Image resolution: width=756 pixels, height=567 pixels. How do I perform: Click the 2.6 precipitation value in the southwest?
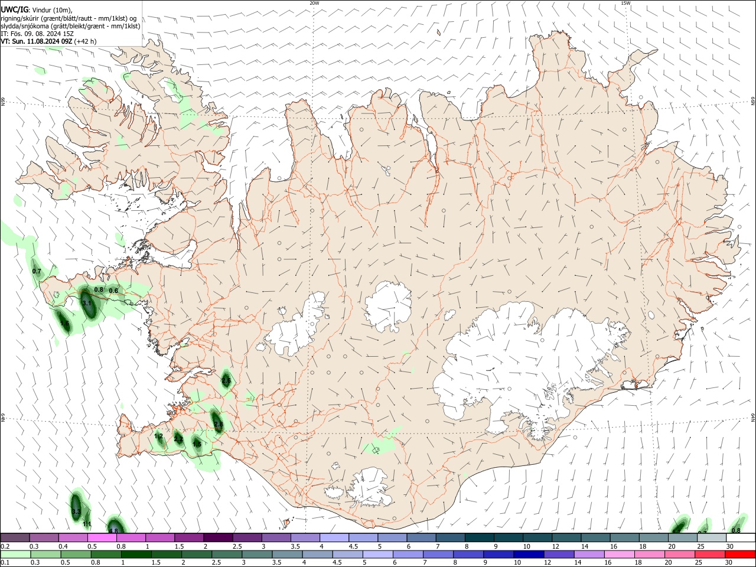point(226,381)
